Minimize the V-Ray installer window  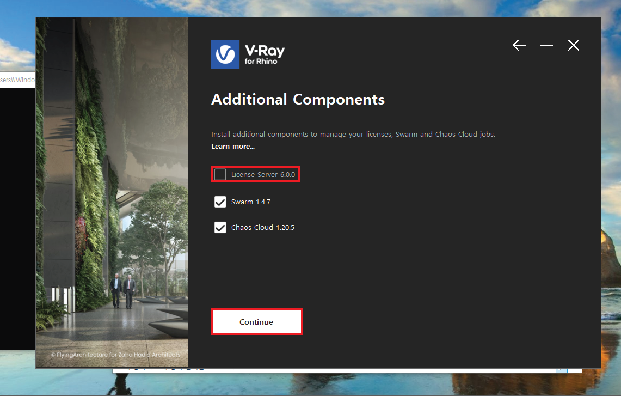coord(546,45)
